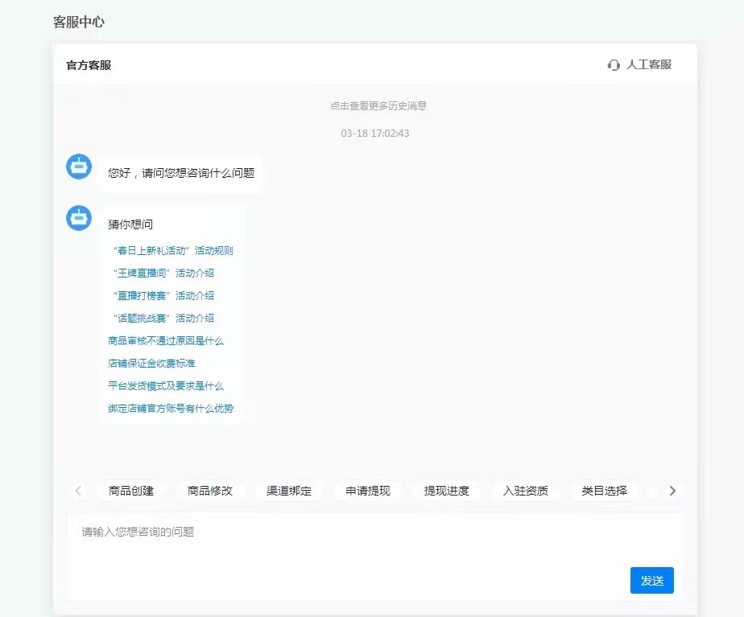Click the headset icon beside 人工客服
Screen dimensions: 744x617
click(614, 65)
